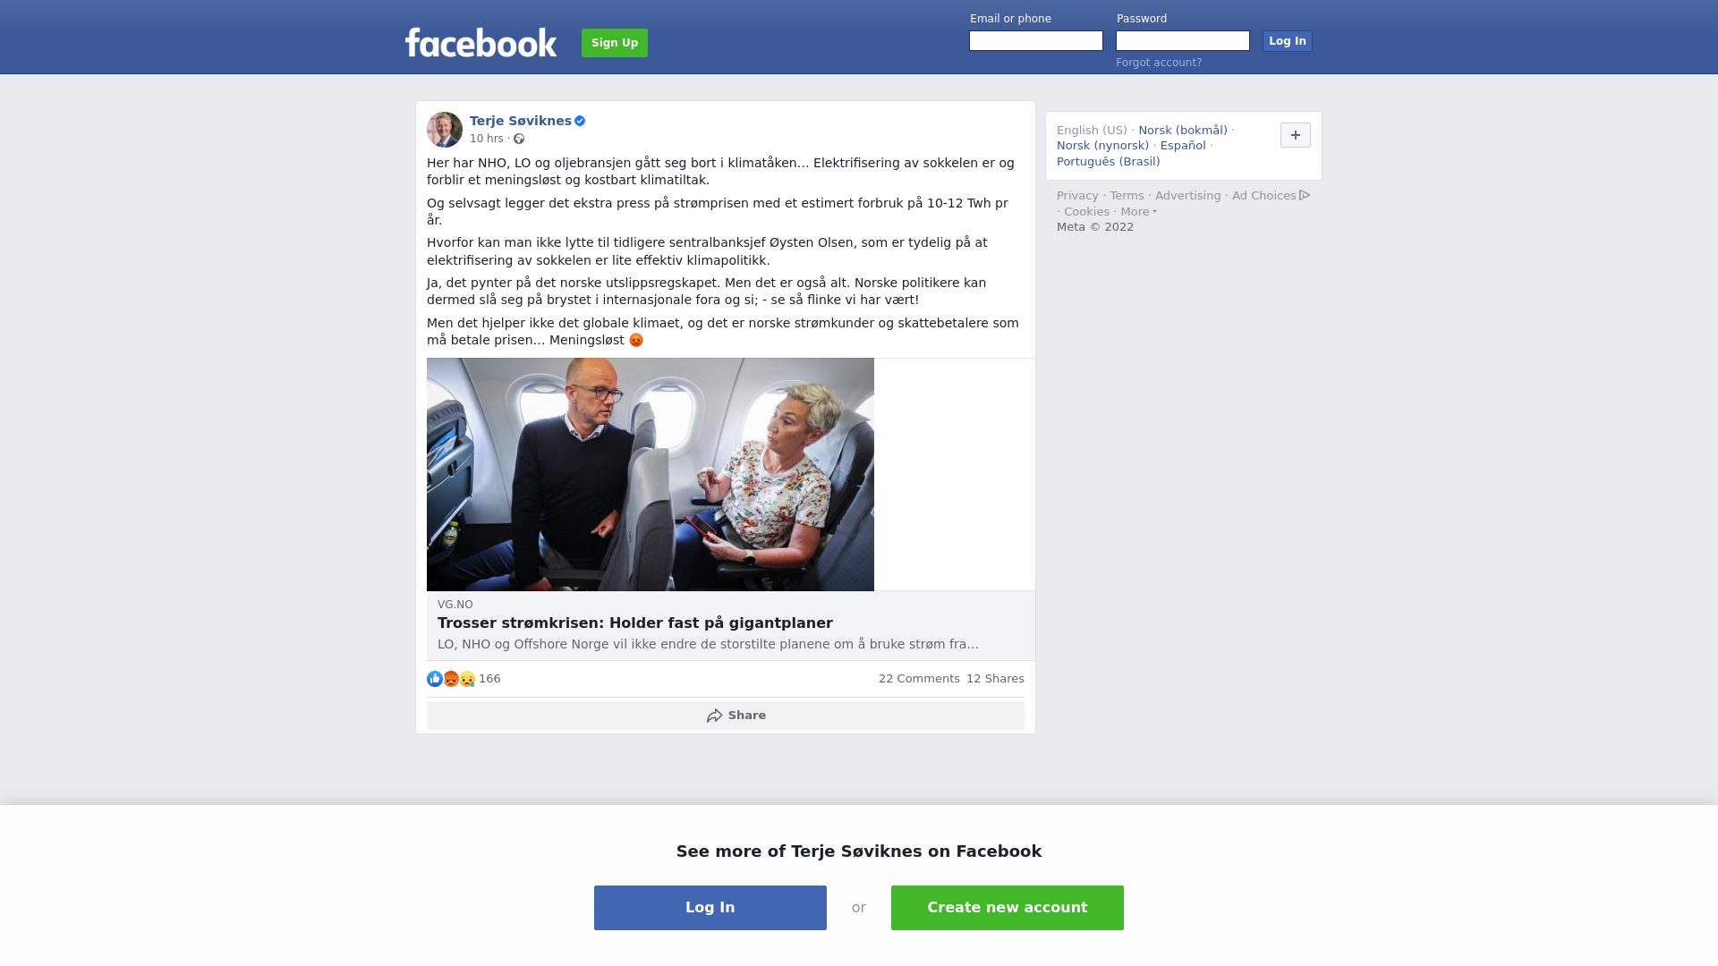Click the blue verified badge icon
The image size is (1718, 966).
click(x=580, y=121)
